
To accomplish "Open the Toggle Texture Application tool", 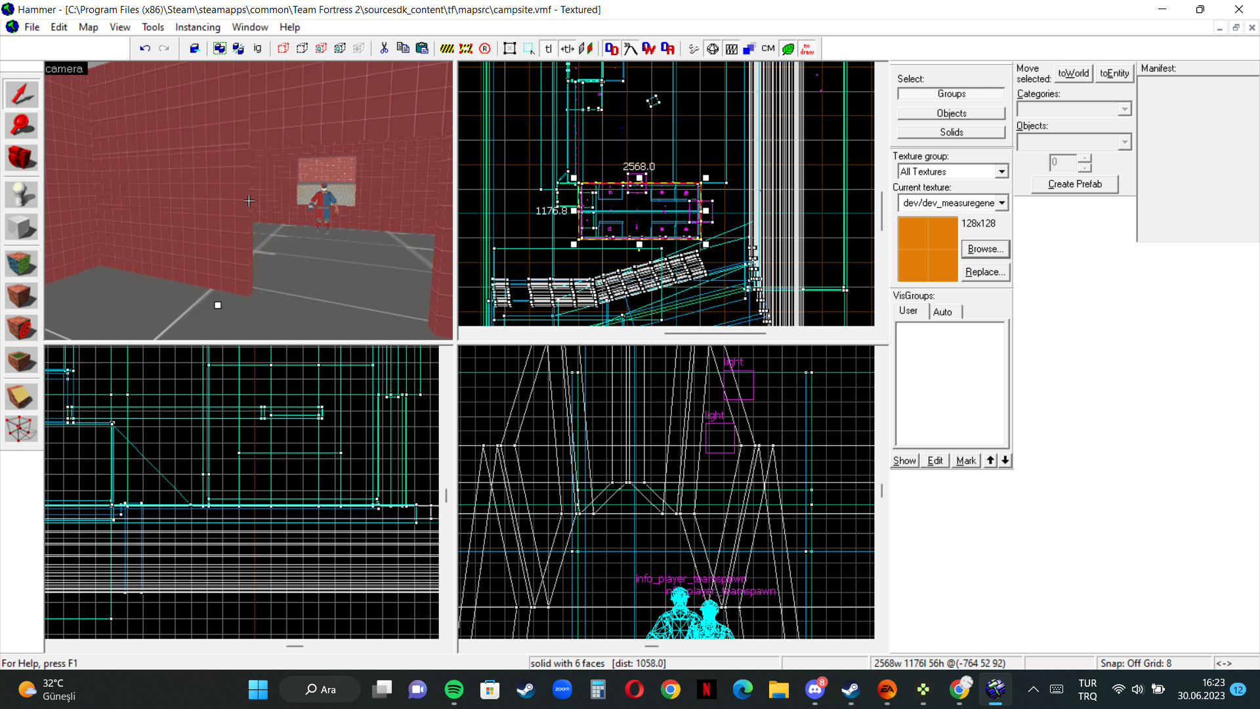I will click(x=22, y=264).
